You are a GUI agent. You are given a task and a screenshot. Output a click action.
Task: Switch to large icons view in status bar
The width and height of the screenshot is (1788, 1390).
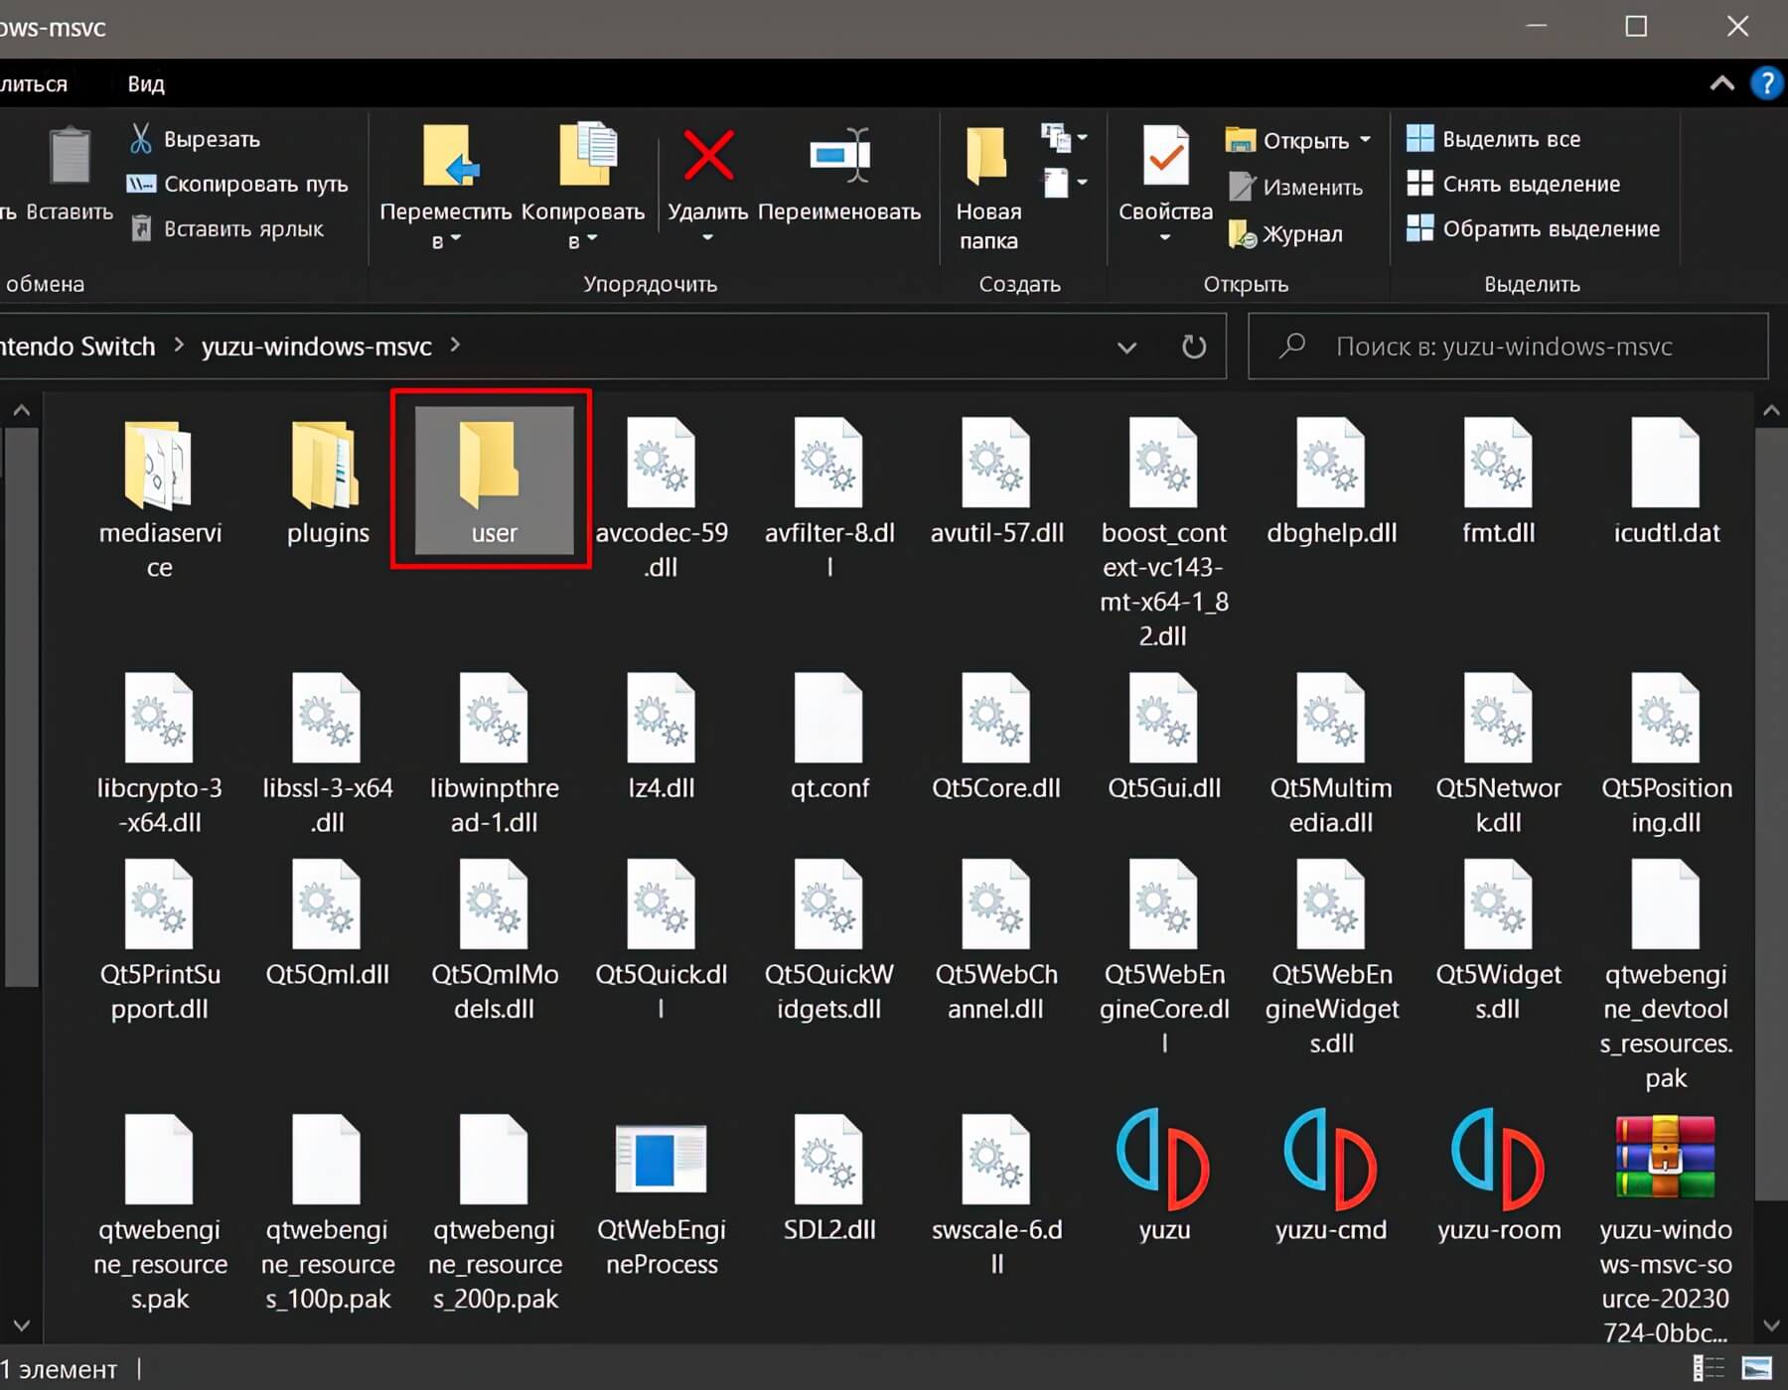[1756, 1368]
